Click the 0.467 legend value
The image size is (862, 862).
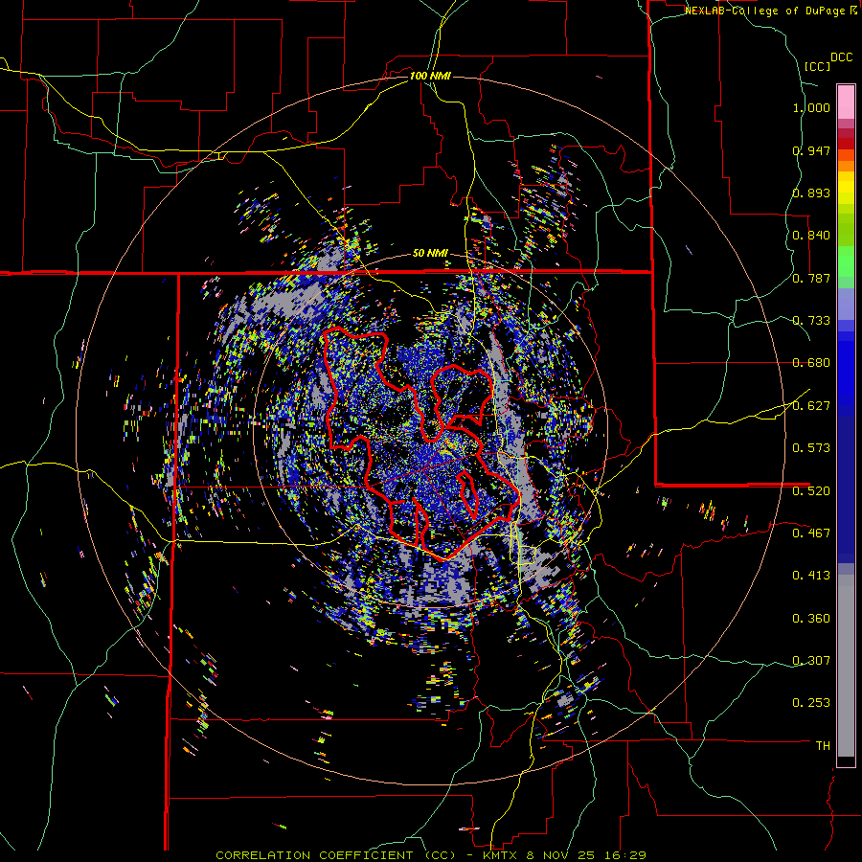[x=811, y=533]
